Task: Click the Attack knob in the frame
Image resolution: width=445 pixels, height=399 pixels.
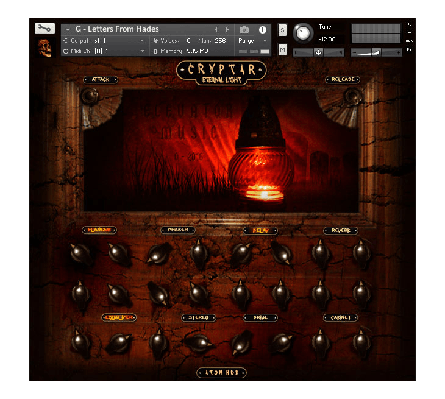Action: click(90, 95)
